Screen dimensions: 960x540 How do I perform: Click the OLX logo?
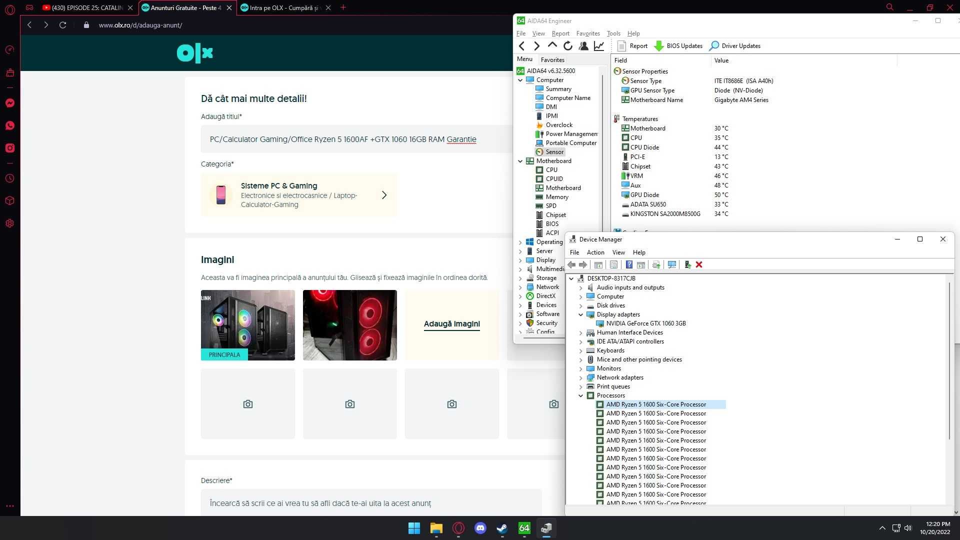coord(194,53)
